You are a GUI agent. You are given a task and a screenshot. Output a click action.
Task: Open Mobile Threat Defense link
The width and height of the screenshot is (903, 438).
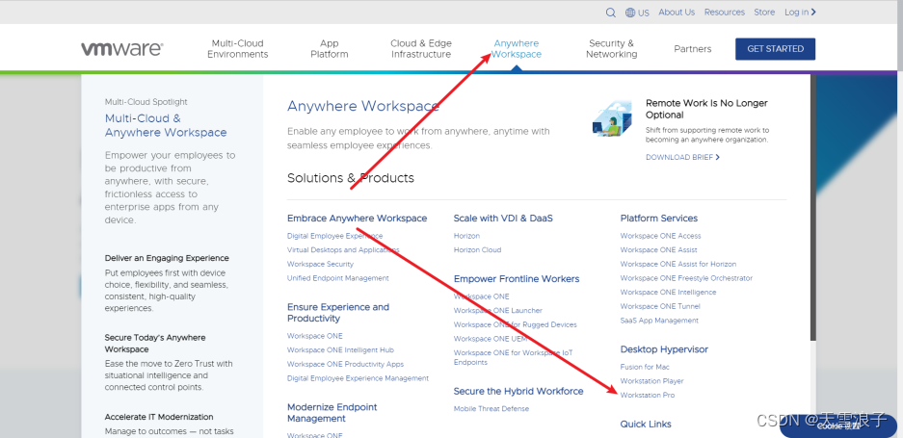pyautogui.click(x=491, y=409)
